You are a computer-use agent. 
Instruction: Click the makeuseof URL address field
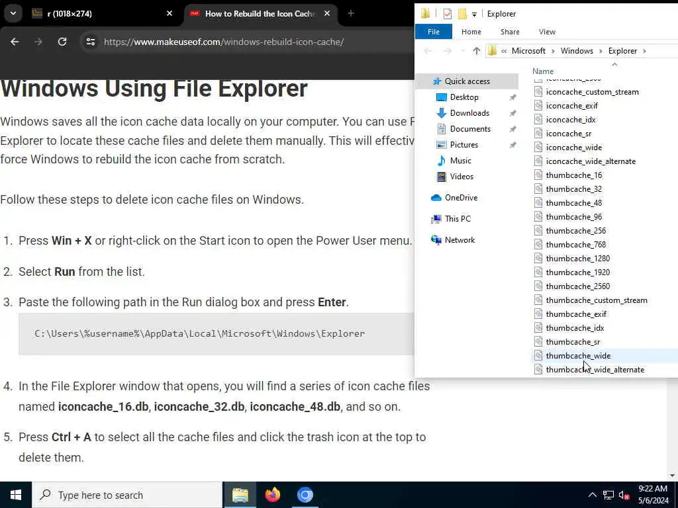tap(224, 42)
